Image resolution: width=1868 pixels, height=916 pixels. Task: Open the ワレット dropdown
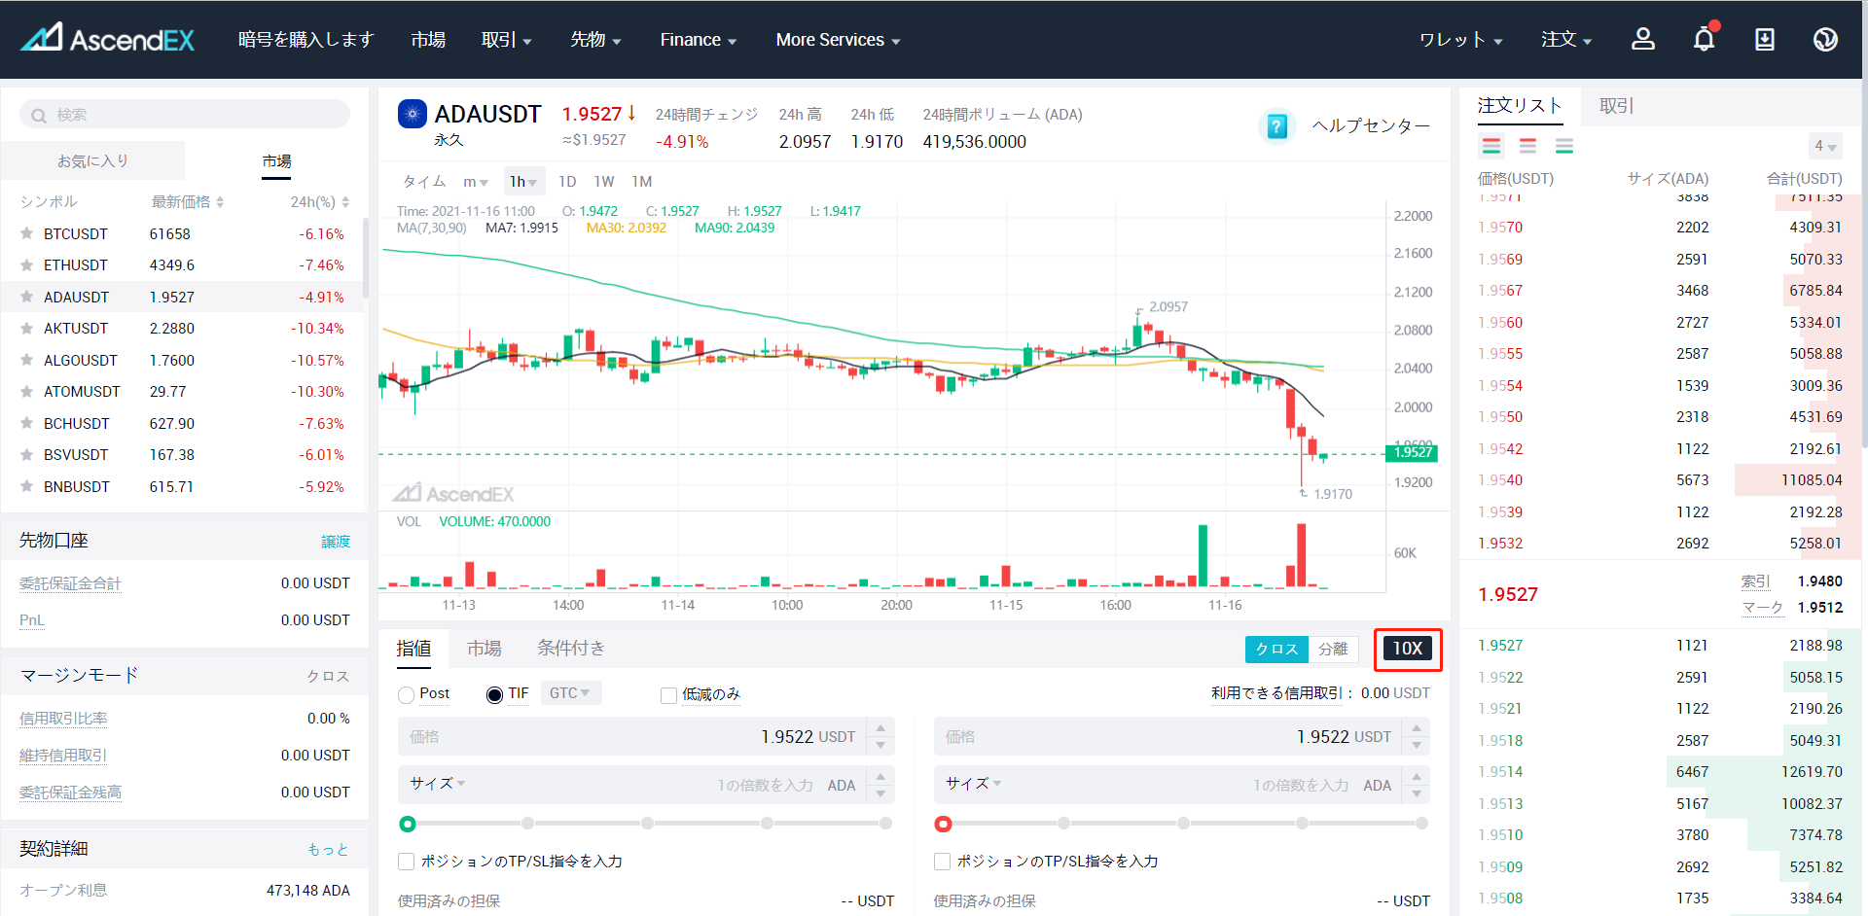(x=1461, y=40)
